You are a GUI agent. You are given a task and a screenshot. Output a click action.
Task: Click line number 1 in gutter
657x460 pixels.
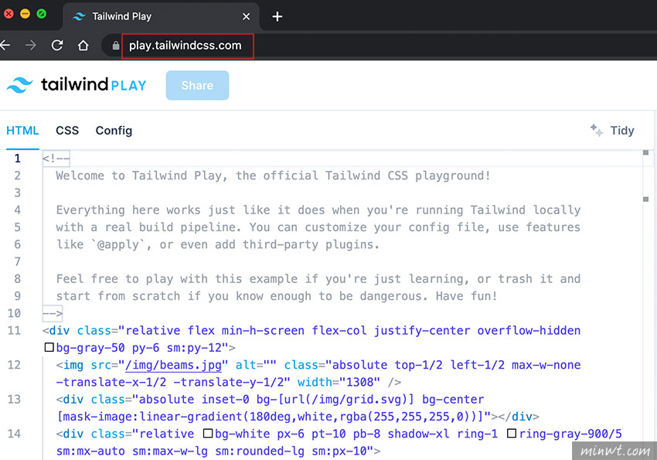[x=17, y=158]
